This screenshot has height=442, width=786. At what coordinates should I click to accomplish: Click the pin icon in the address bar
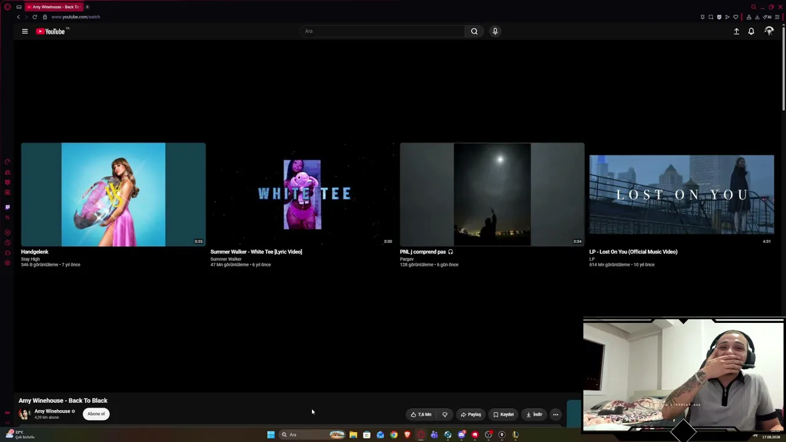click(702, 17)
